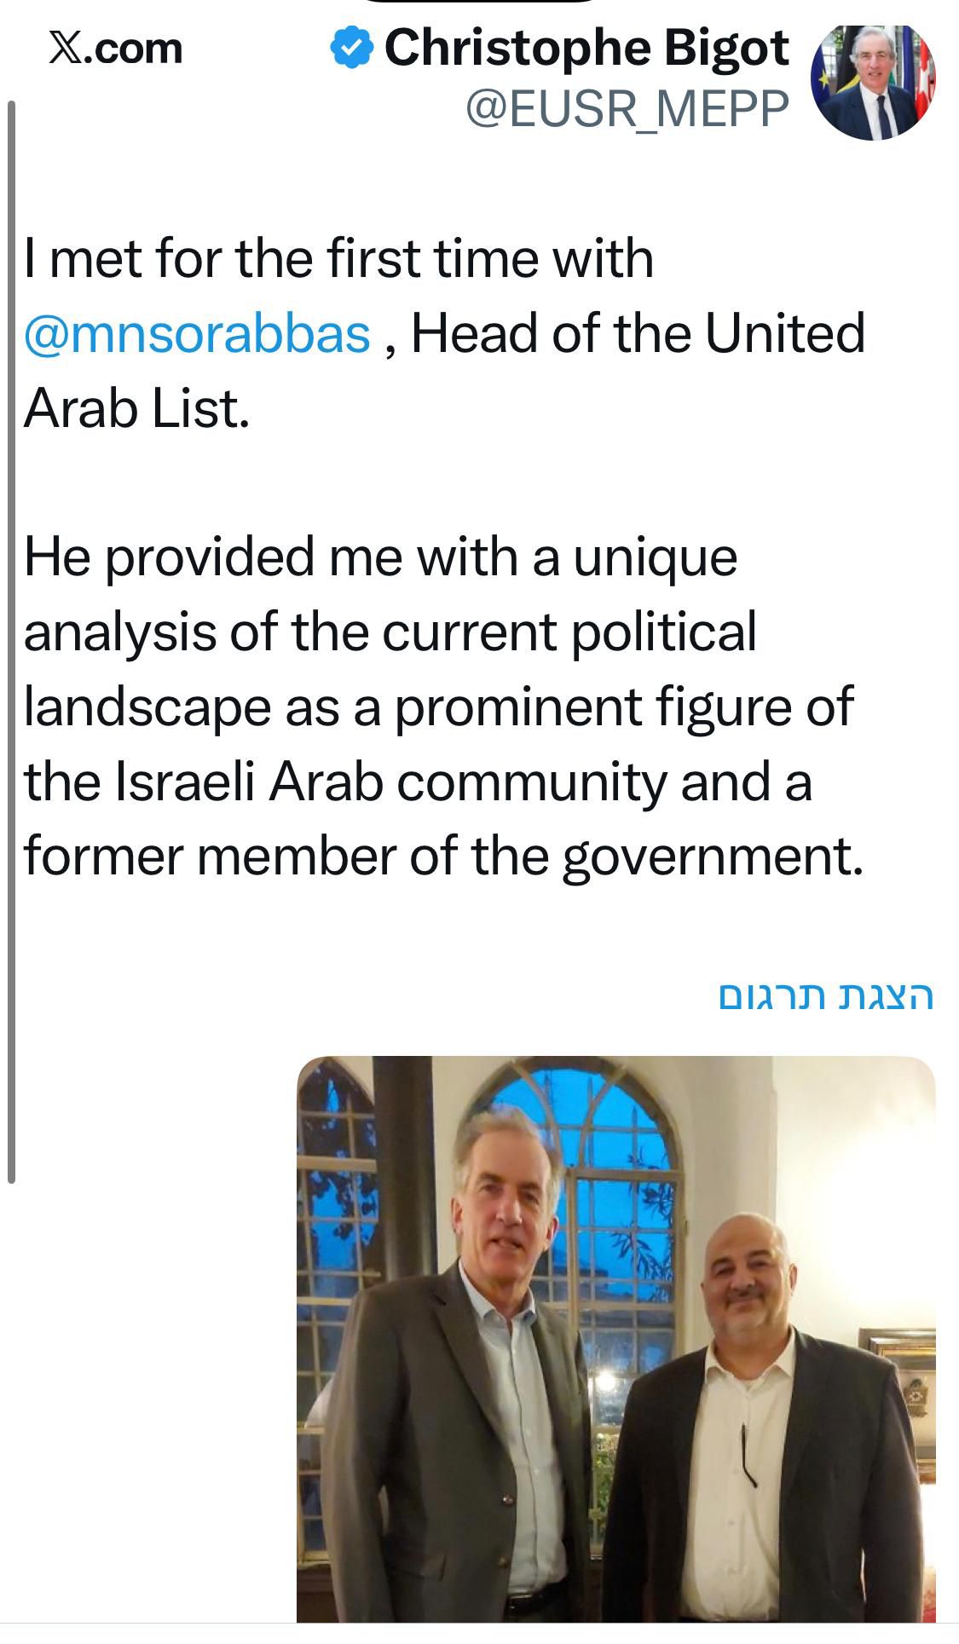Viewport: 959px width, 1644px height.
Task: Click the Christophe Bigot display name
Action: click(586, 48)
